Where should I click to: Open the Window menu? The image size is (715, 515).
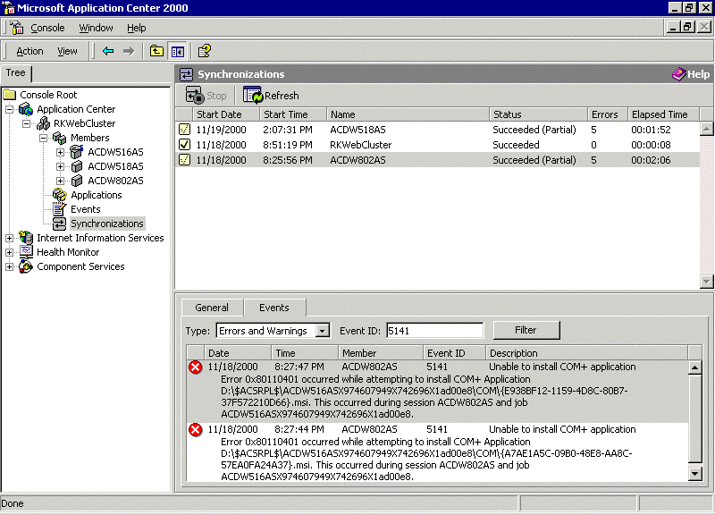click(x=96, y=28)
